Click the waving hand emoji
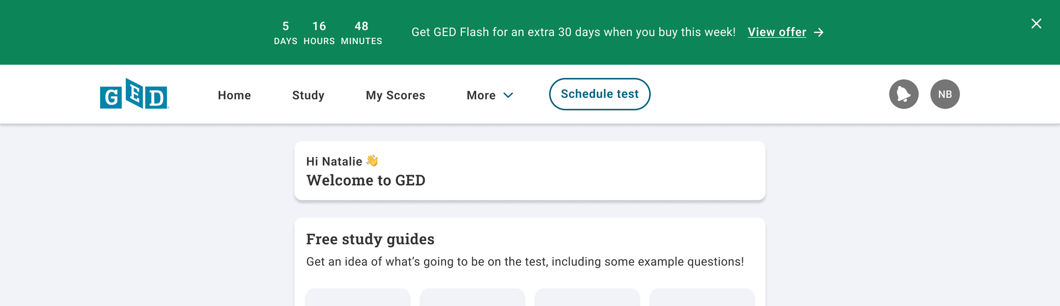1060x306 pixels. click(372, 161)
